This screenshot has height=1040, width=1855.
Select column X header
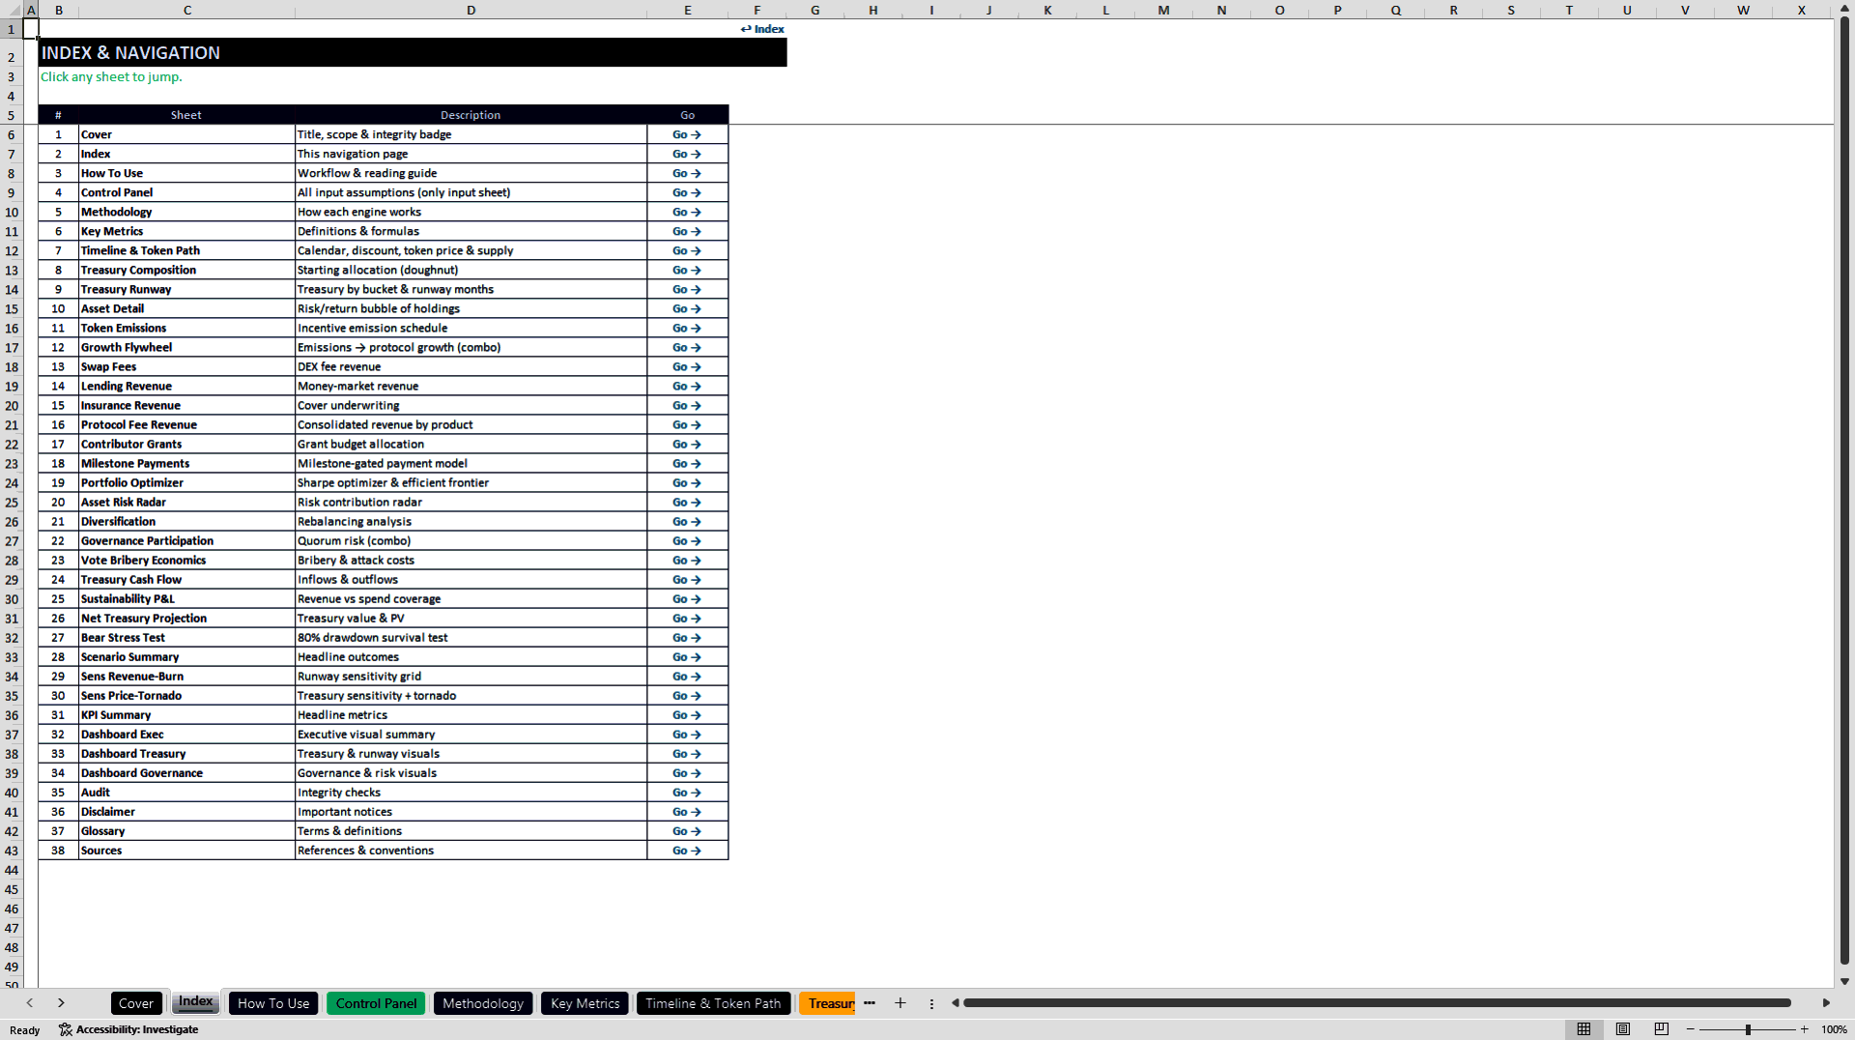1801,10
